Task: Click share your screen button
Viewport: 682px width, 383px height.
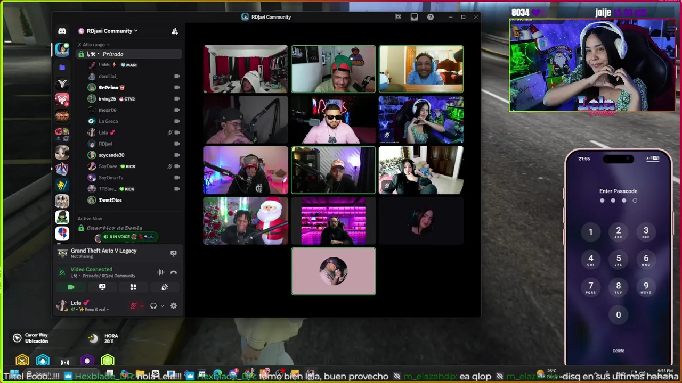Action: [x=102, y=287]
